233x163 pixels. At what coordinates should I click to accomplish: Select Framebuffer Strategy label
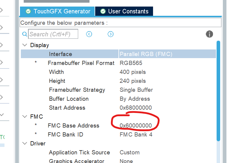click(x=77, y=90)
